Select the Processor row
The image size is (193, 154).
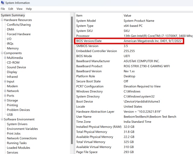coord(134,36)
